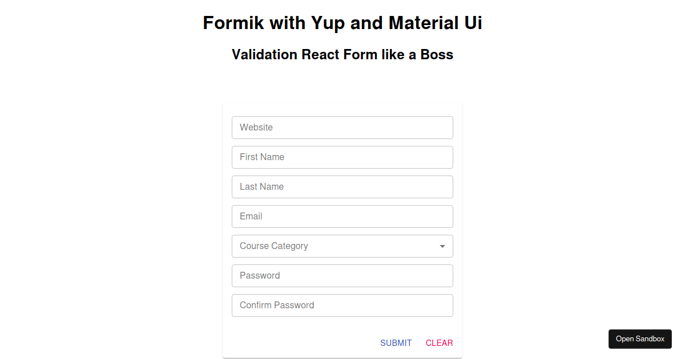Open Sandbox via the bottom-right button
The width and height of the screenshot is (685, 359).
[x=640, y=338]
